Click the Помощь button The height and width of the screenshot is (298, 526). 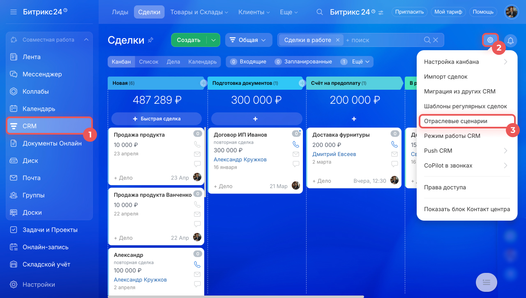[x=483, y=12]
